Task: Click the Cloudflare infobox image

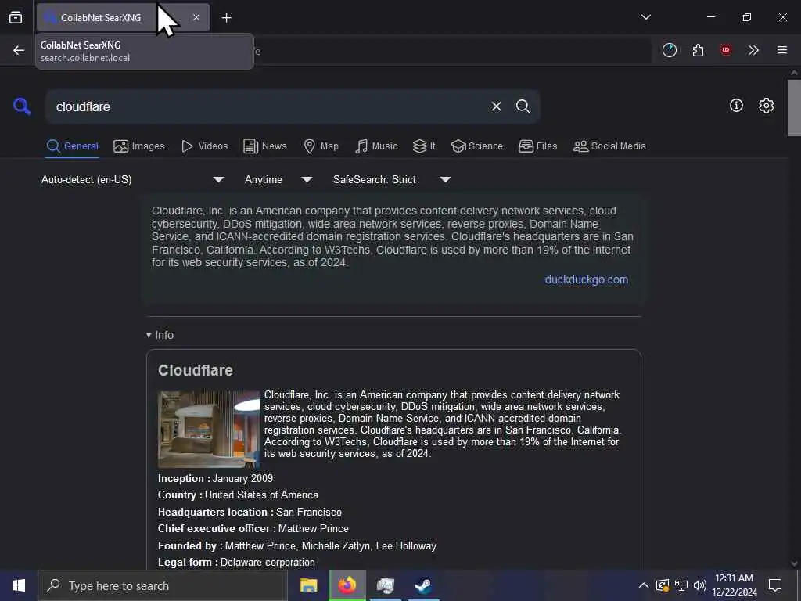Action: [x=209, y=430]
